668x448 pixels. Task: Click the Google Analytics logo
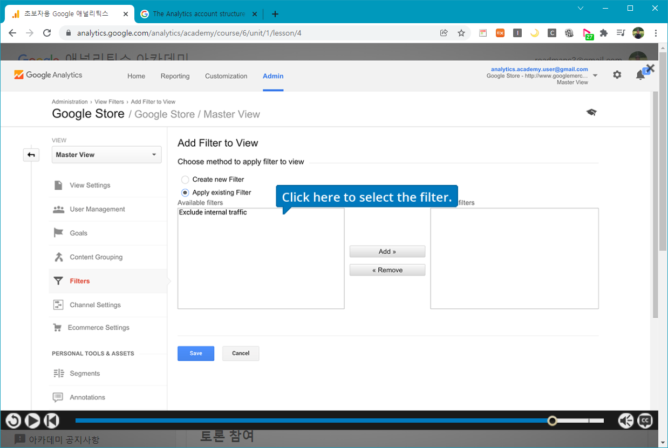pyautogui.click(x=48, y=75)
